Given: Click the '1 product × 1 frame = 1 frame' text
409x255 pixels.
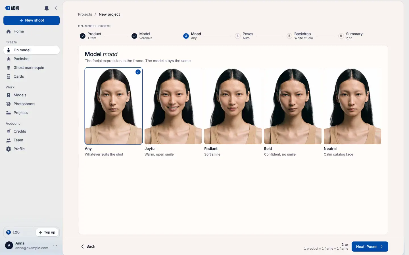Looking at the screenshot, I should pyautogui.click(x=326, y=249).
